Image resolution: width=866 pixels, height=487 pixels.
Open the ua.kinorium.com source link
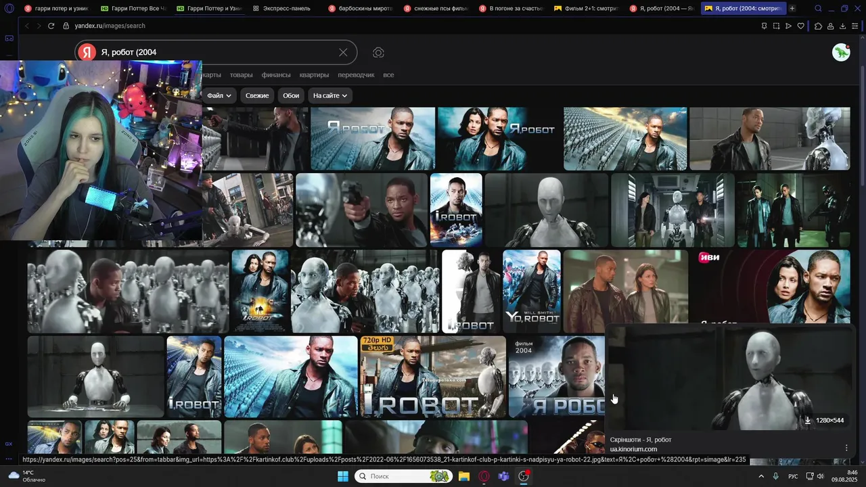(x=633, y=449)
